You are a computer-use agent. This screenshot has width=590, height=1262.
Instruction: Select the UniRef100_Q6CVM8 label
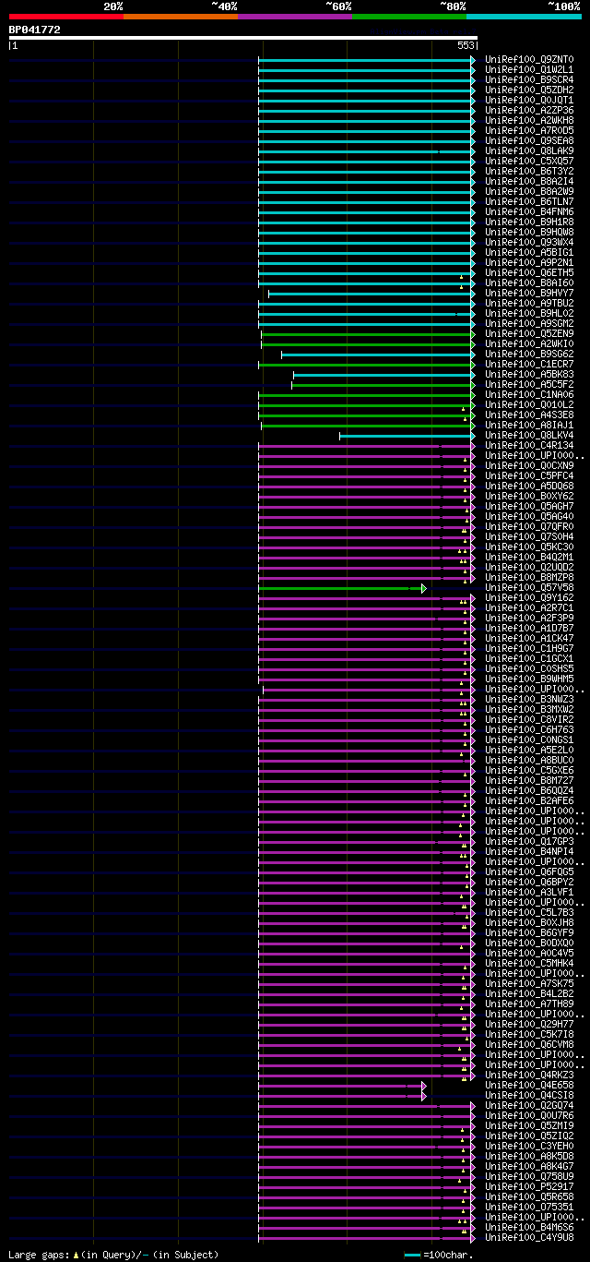coord(529,1045)
